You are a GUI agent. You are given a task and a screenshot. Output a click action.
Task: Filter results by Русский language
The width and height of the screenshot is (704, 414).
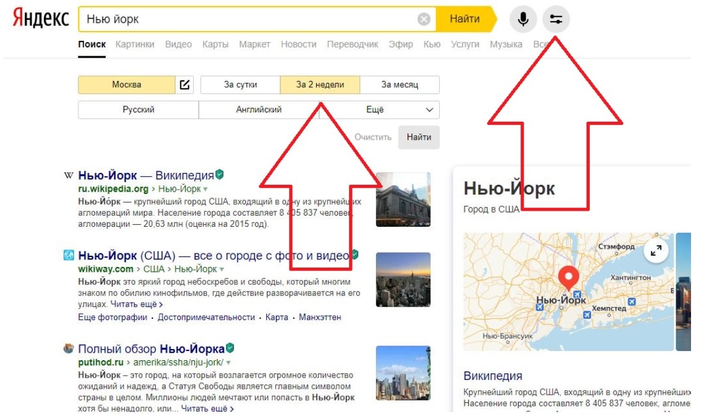[138, 109]
